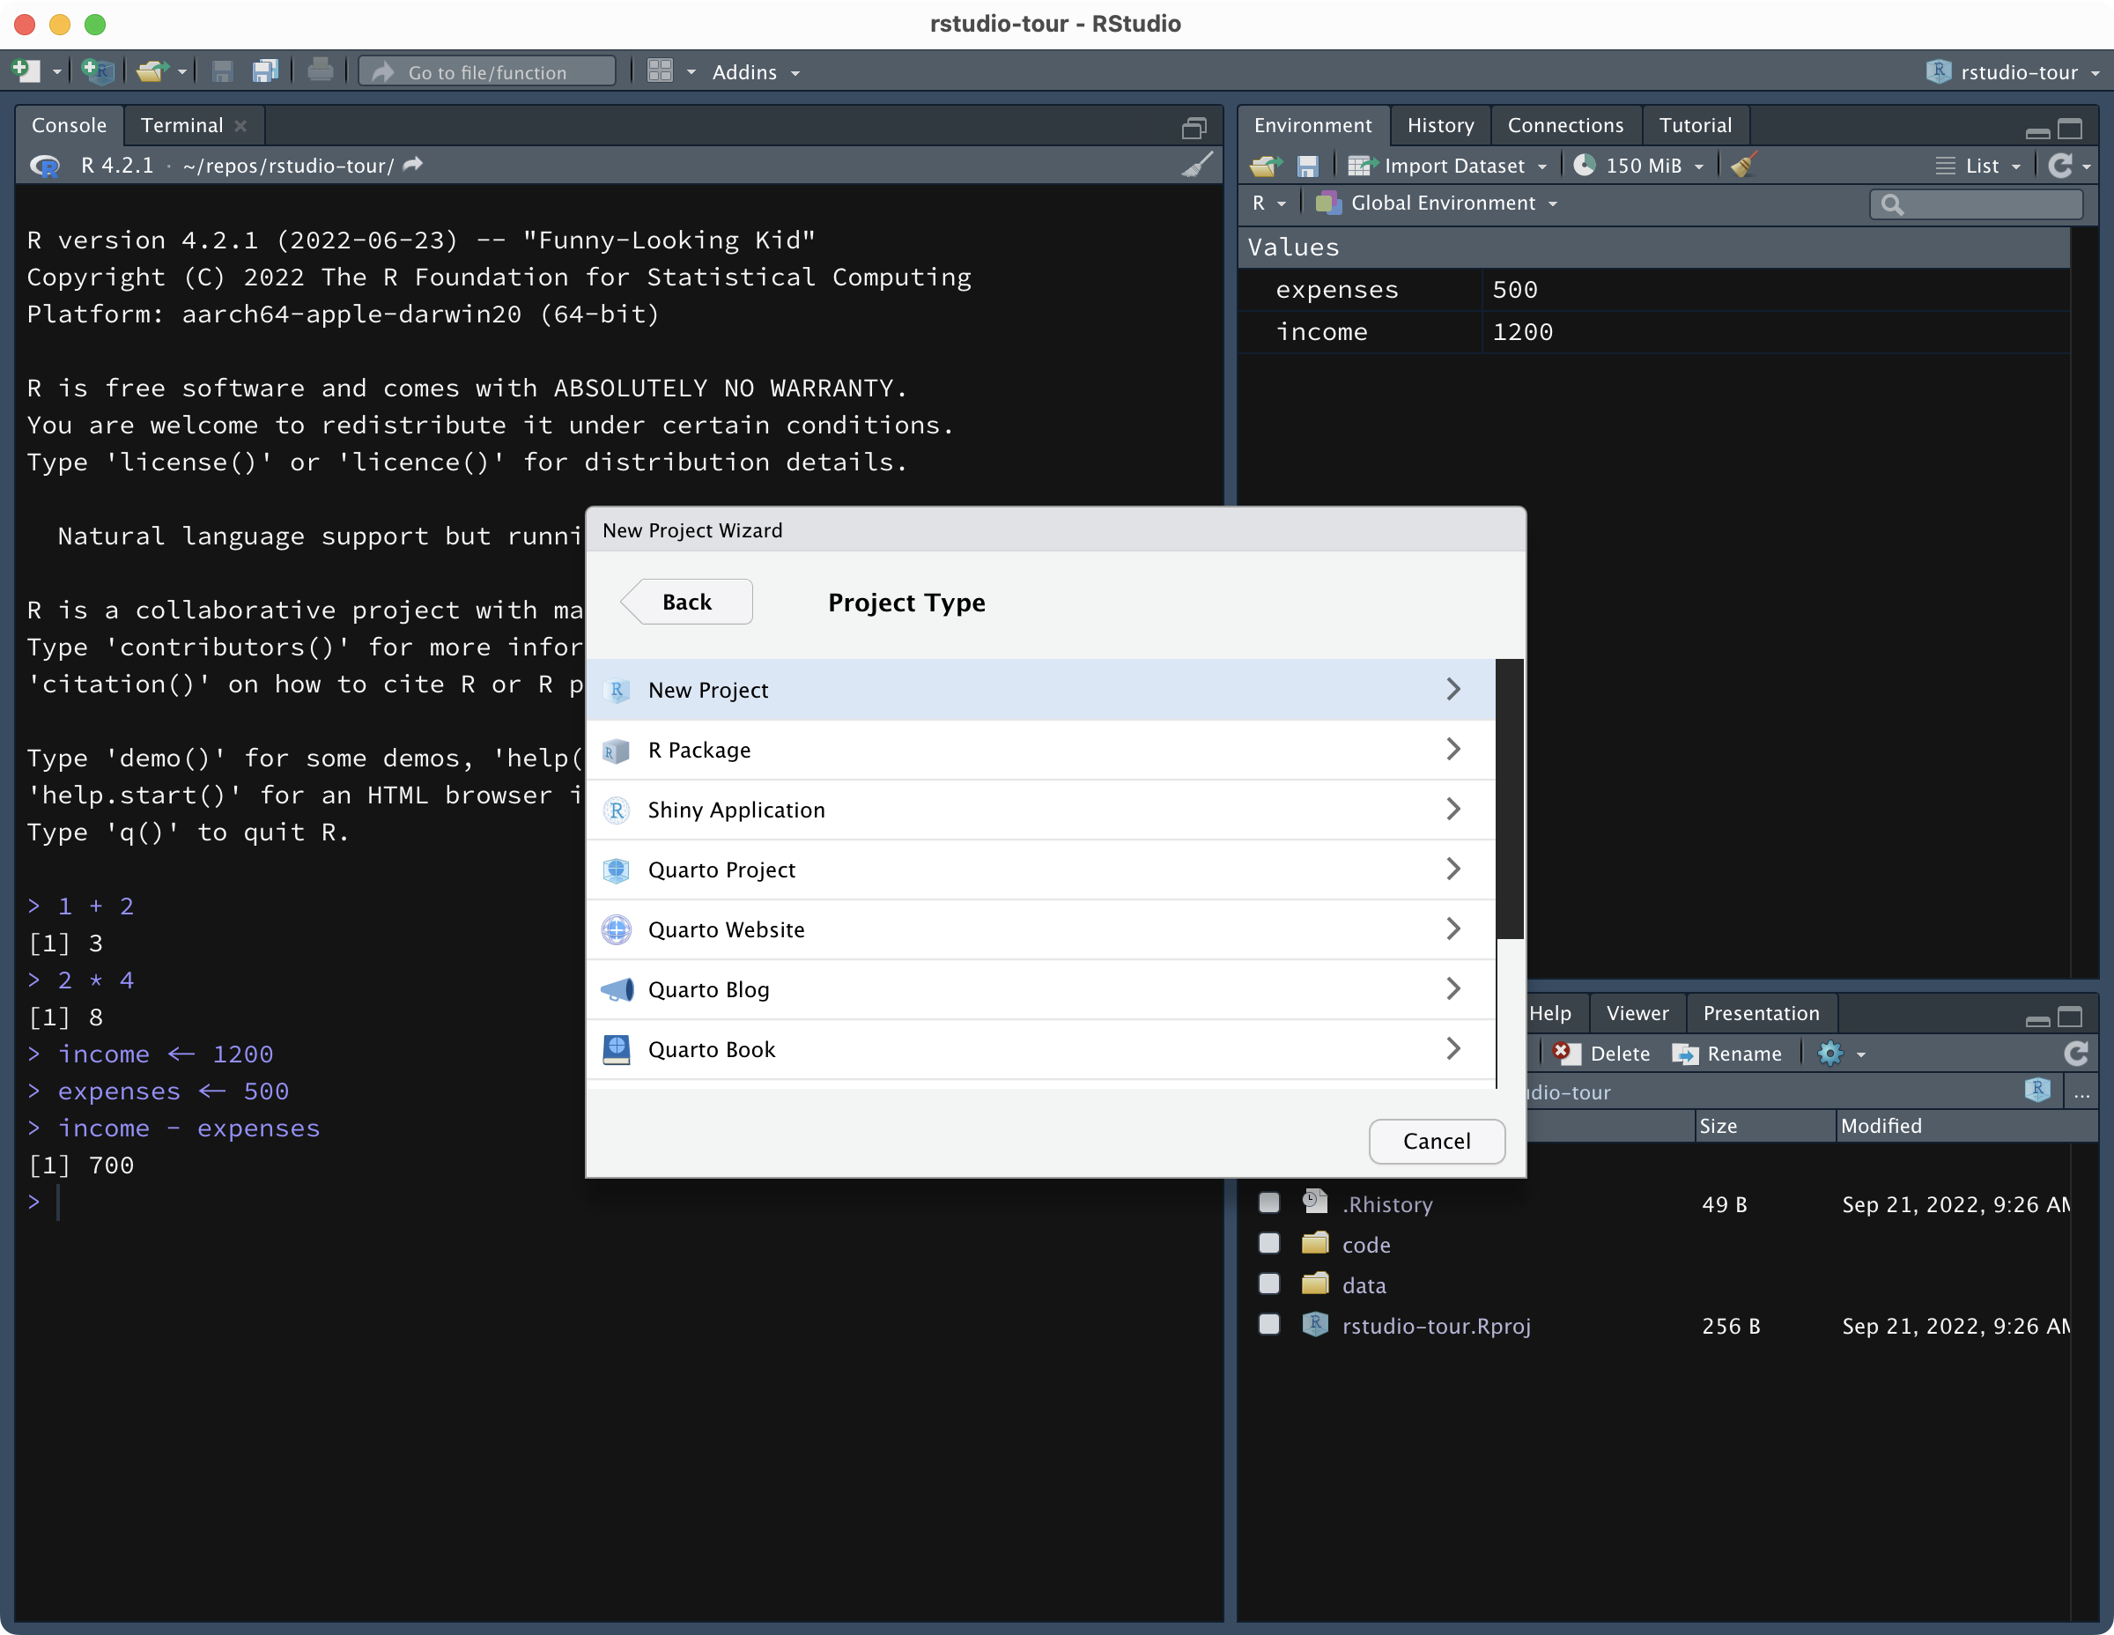Open the R language dropdown in Environment
The image size is (2114, 1635).
[x=1269, y=203]
